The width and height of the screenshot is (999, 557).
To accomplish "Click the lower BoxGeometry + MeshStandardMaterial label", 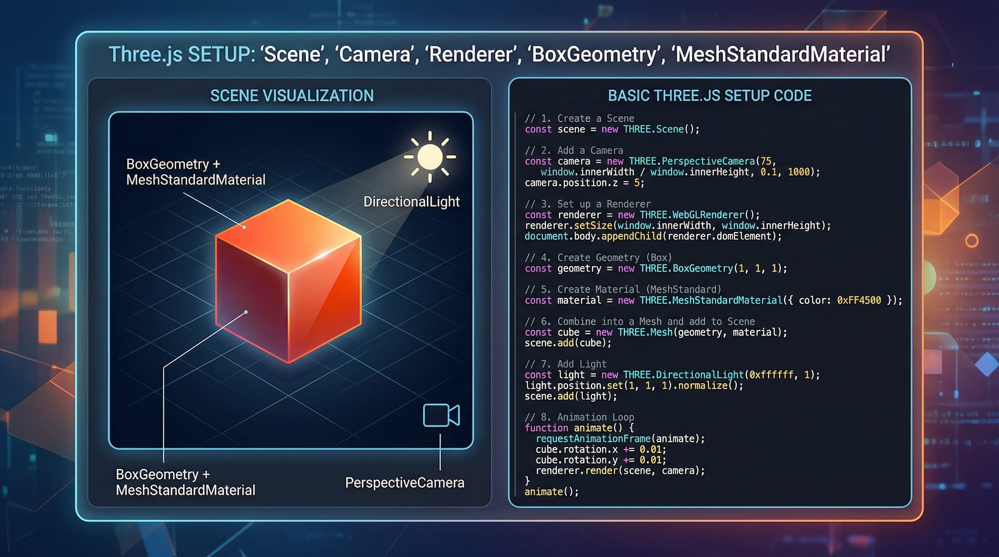I will click(185, 482).
